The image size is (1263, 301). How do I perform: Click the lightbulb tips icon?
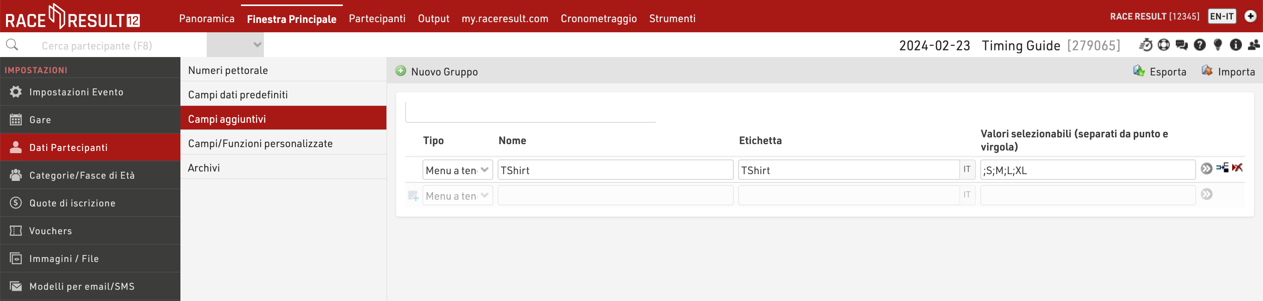[x=1218, y=45]
